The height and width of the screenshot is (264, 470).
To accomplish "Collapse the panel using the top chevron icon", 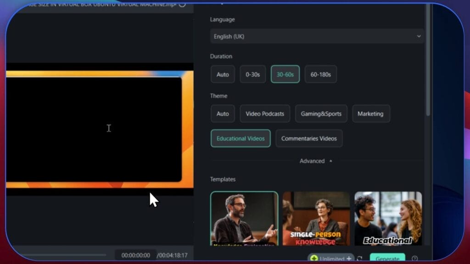I will pos(223,3).
